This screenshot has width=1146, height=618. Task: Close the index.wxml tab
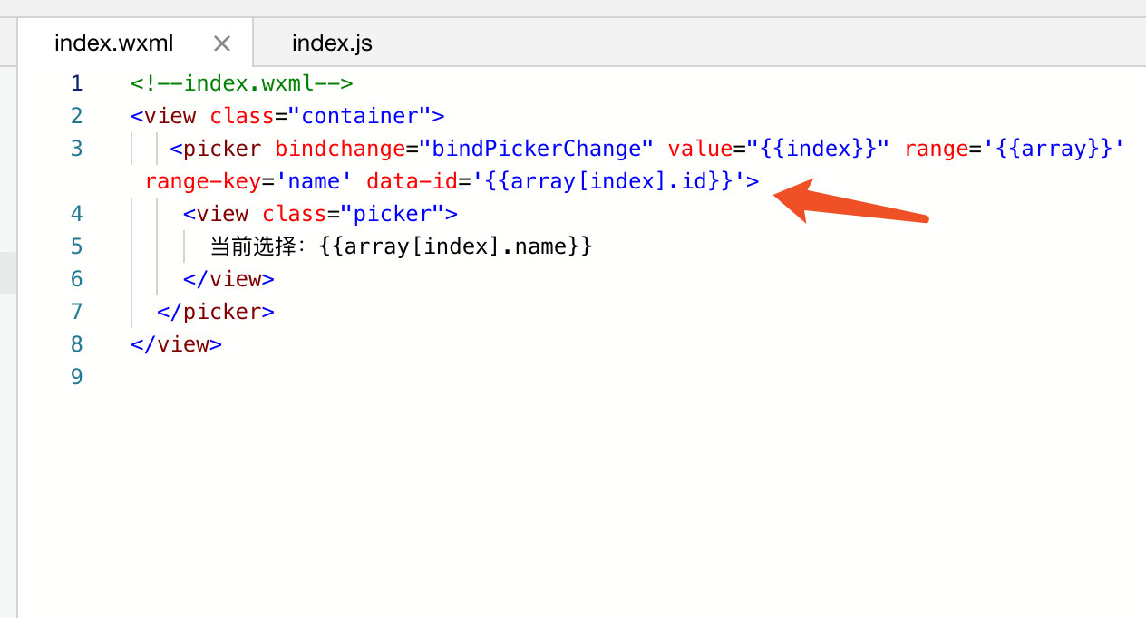tap(222, 43)
